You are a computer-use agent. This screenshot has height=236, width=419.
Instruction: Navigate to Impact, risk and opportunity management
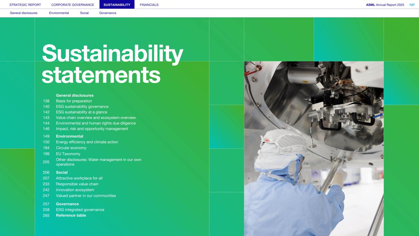point(92,129)
